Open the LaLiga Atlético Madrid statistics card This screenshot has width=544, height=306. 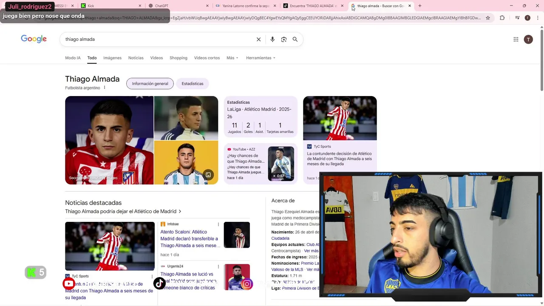click(x=261, y=117)
